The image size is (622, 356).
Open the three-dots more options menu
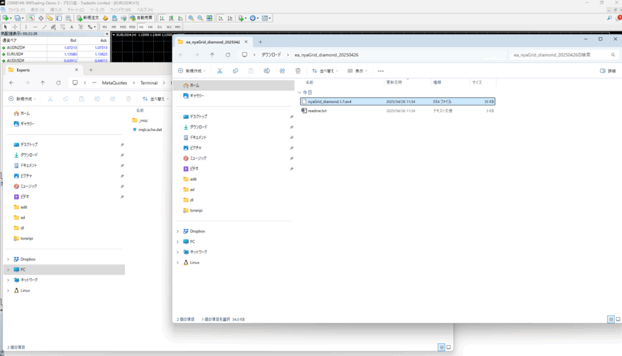pos(381,71)
